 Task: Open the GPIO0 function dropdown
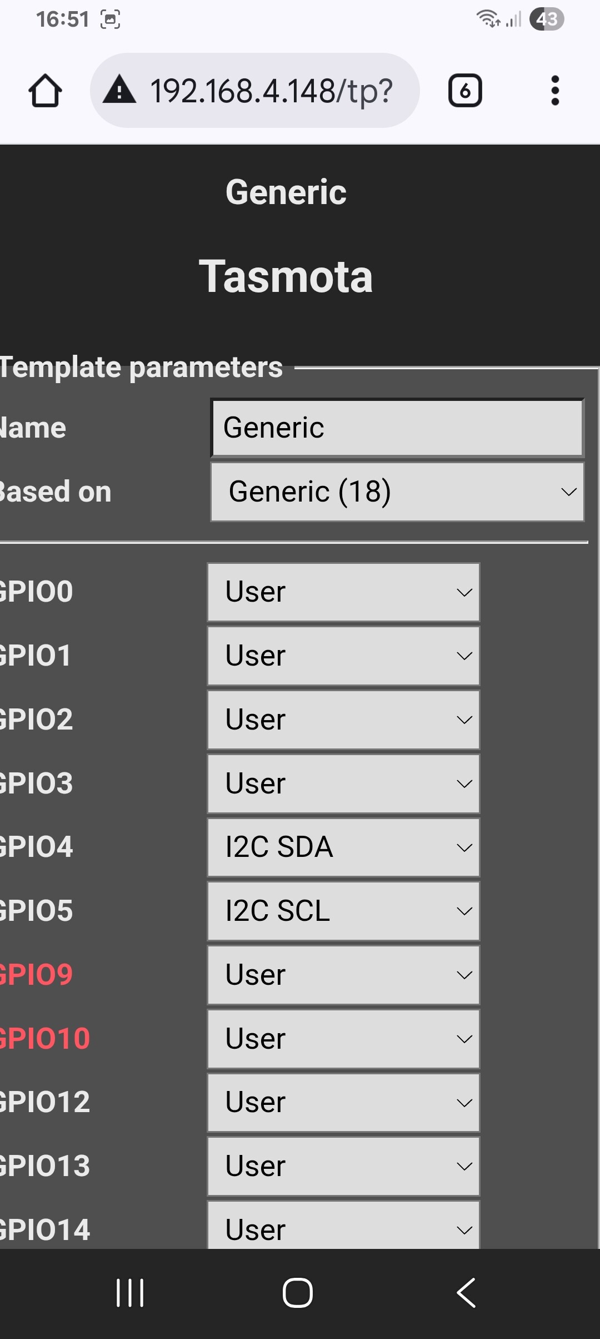(343, 592)
